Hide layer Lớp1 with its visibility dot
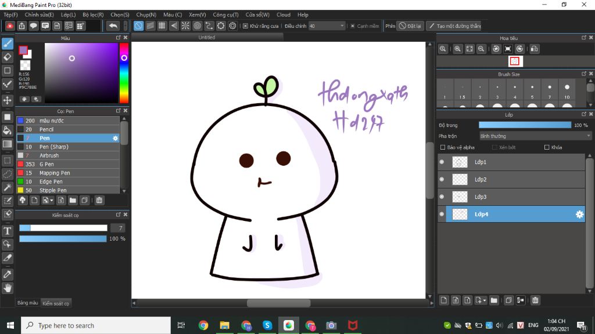This screenshot has width=595, height=334. (442, 162)
